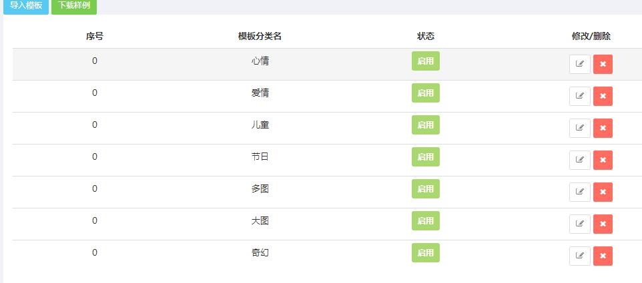Delete the 多图 category row
642x283 pixels.
pyautogui.click(x=603, y=192)
